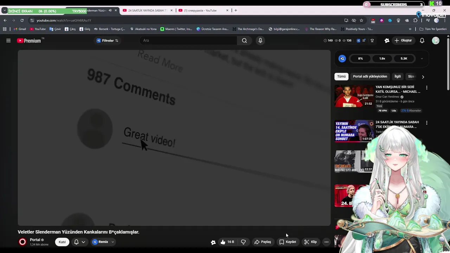Image resolution: width=450 pixels, height=253 pixels.
Task: Click the blue IQ badge in sidebar stats
Action: click(x=342, y=58)
